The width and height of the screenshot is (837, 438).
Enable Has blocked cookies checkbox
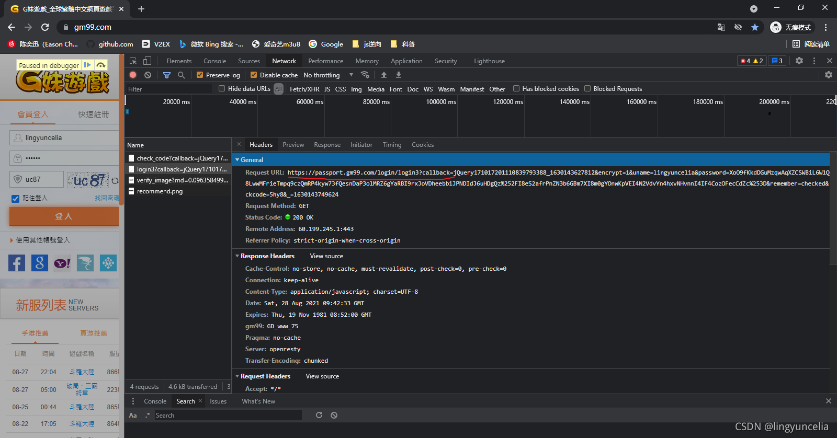pos(516,88)
